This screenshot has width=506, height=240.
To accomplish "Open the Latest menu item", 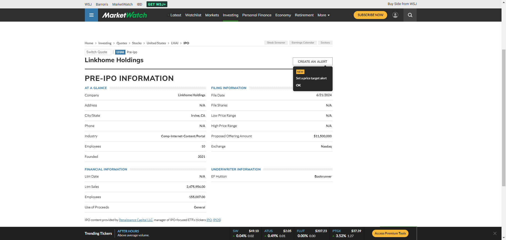I will tap(176, 15).
